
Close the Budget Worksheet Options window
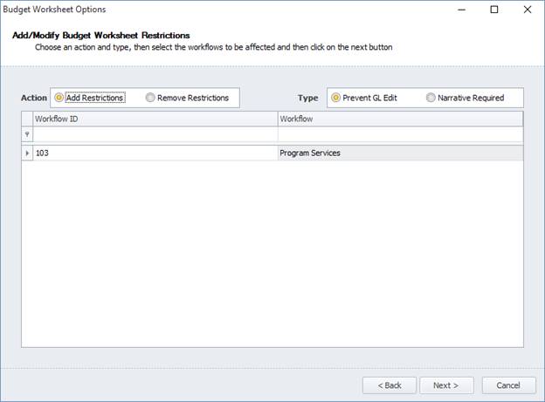[x=527, y=10]
